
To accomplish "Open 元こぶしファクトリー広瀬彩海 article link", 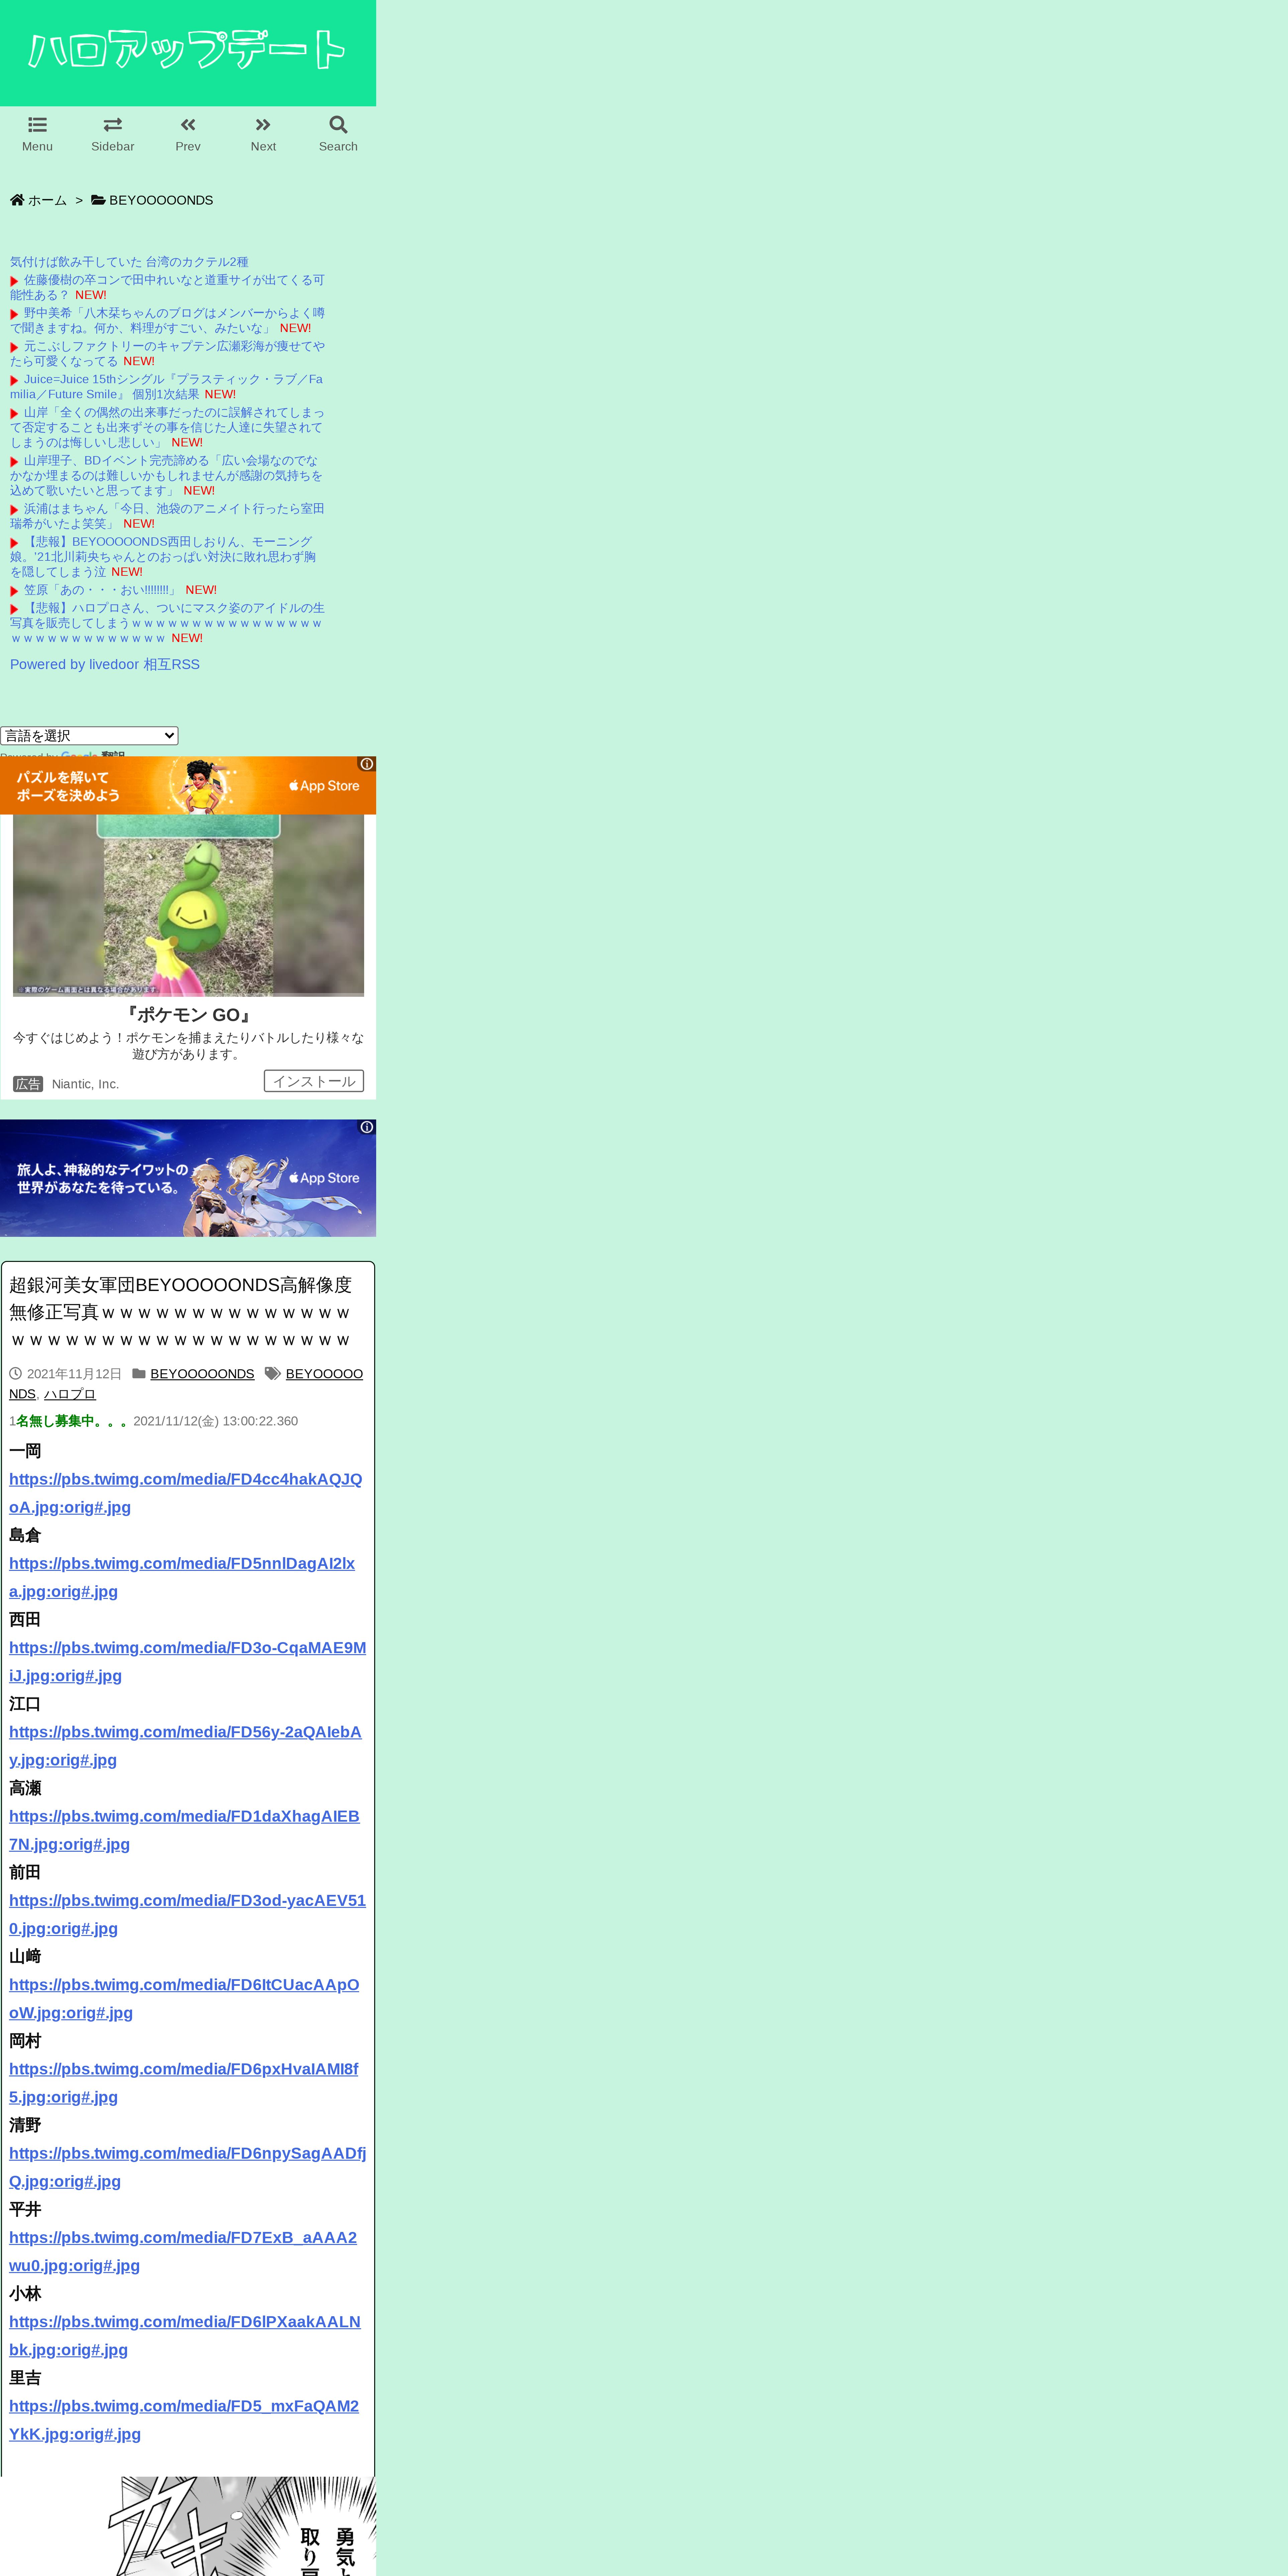I will [x=167, y=353].
